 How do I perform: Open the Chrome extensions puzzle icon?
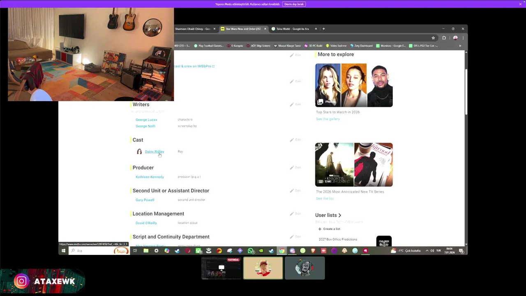(444, 38)
